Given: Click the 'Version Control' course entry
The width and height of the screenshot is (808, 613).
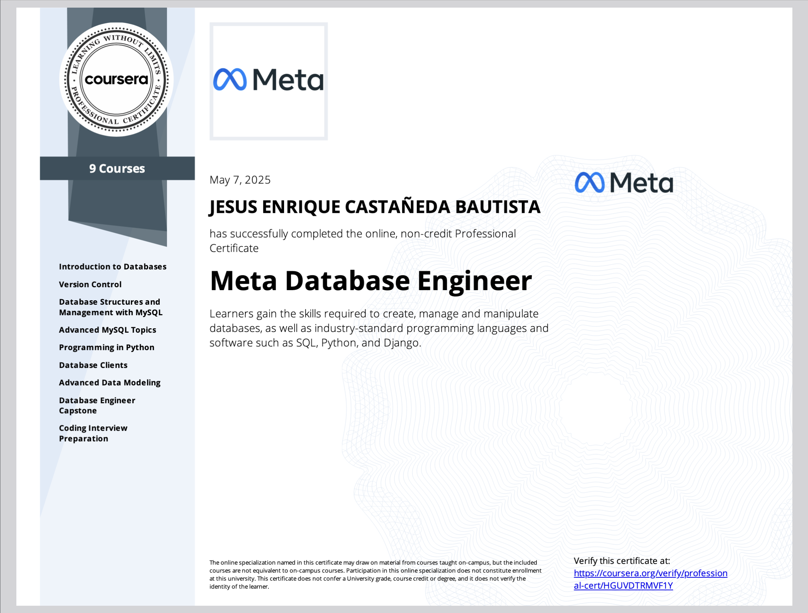Looking at the screenshot, I should pos(90,284).
